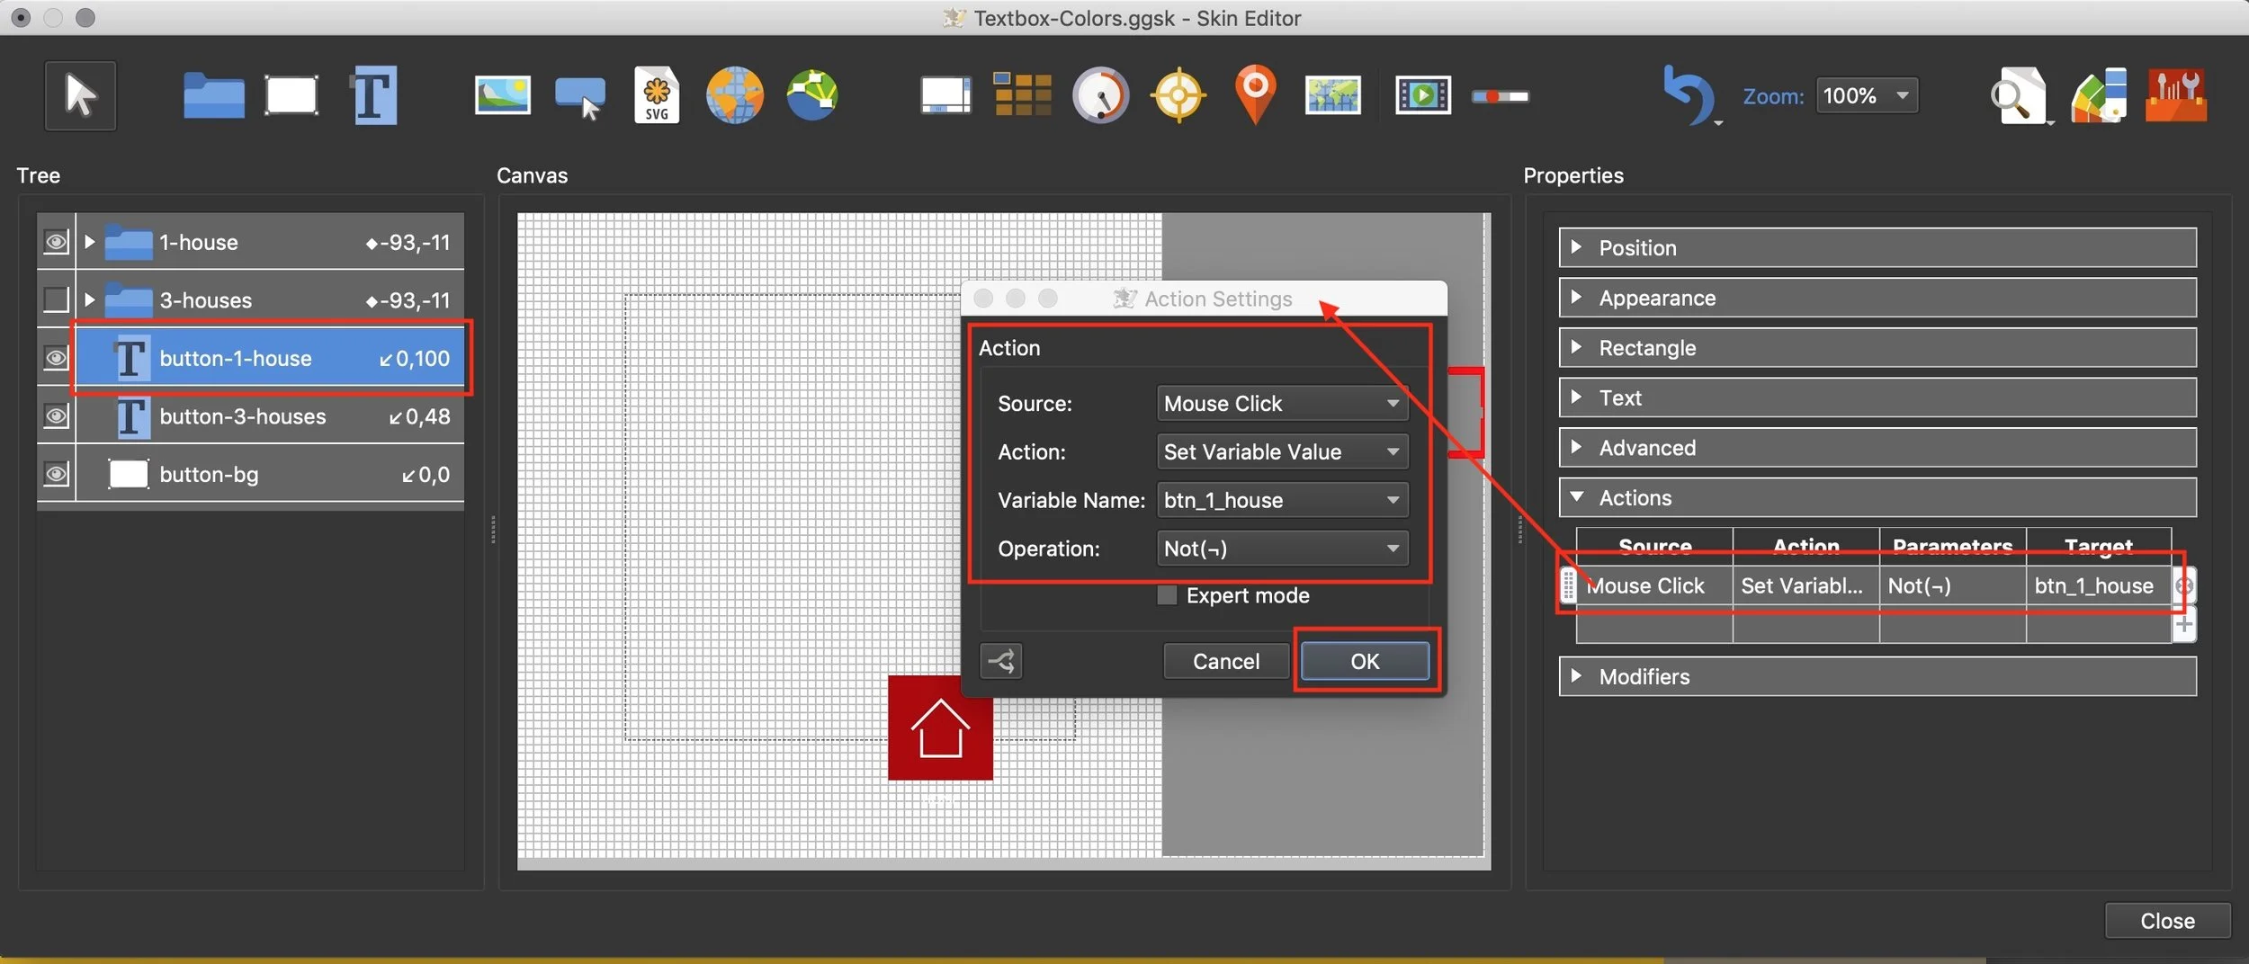Add the video film-strip element

coord(1422,95)
